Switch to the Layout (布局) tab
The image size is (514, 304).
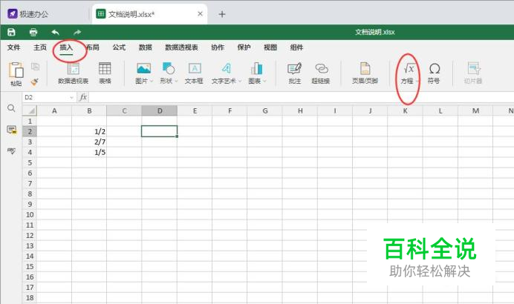(93, 47)
